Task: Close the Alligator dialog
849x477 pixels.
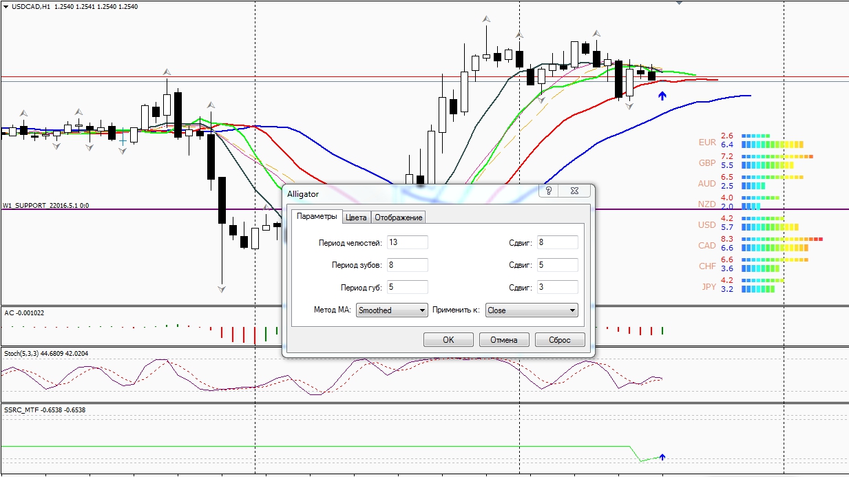Action: [575, 191]
